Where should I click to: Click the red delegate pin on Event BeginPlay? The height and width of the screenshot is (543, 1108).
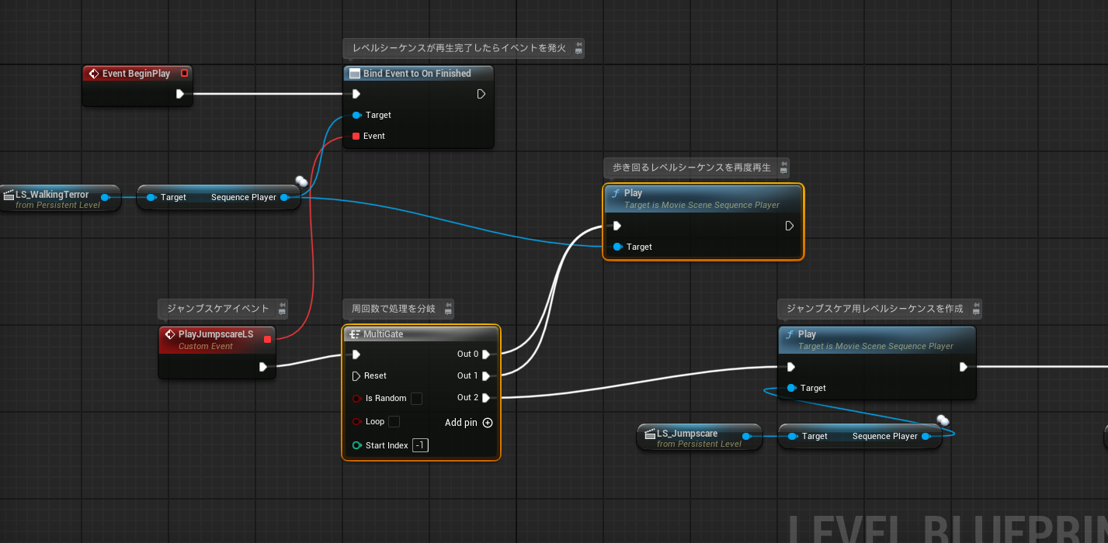click(184, 74)
